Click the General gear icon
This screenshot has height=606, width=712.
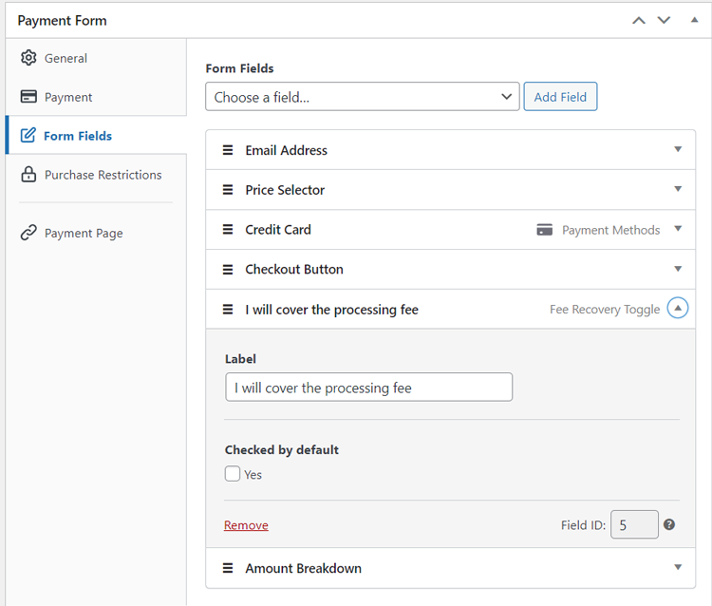pyautogui.click(x=28, y=58)
